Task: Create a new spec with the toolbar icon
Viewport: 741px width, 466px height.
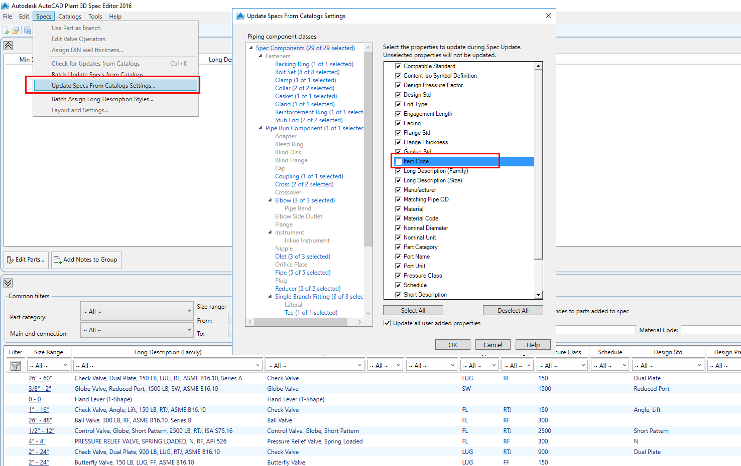Action: coord(6,30)
